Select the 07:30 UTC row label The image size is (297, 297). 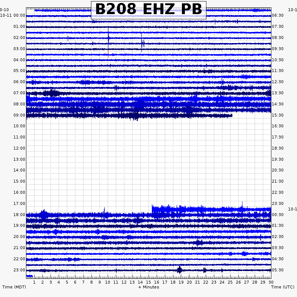278,26
